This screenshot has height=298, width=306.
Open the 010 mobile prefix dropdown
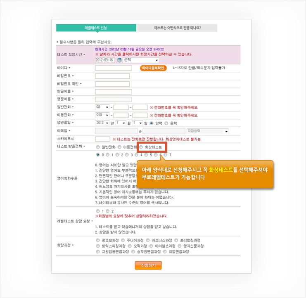102,115
